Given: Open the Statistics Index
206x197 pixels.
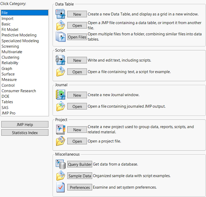Looking at the screenshot, I should [25, 133].
